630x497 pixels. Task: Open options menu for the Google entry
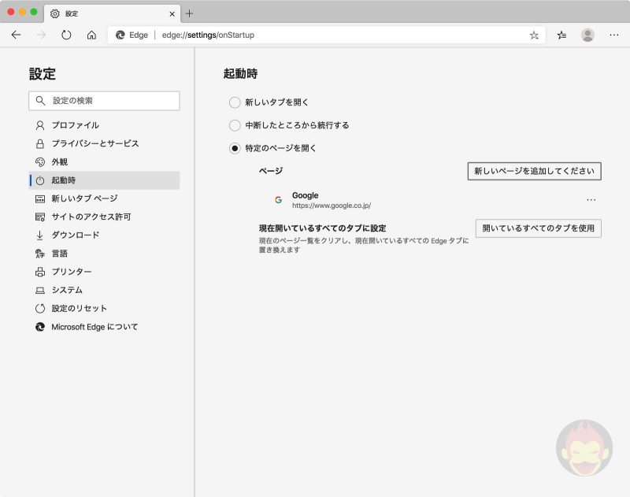[591, 199]
